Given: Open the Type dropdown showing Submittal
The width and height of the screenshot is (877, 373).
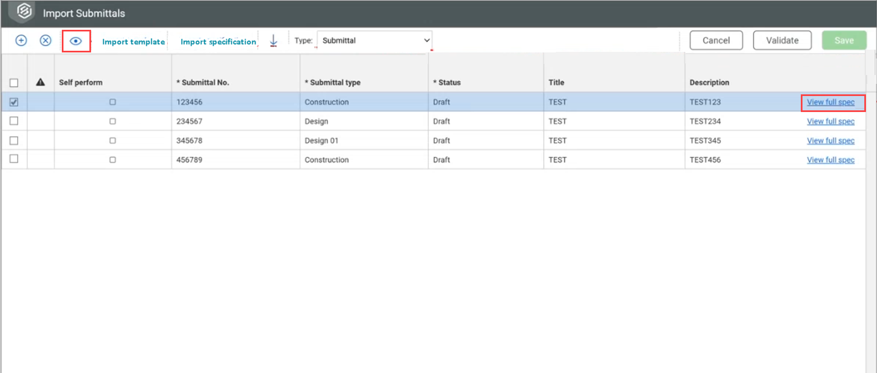Looking at the screenshot, I should click(374, 40).
